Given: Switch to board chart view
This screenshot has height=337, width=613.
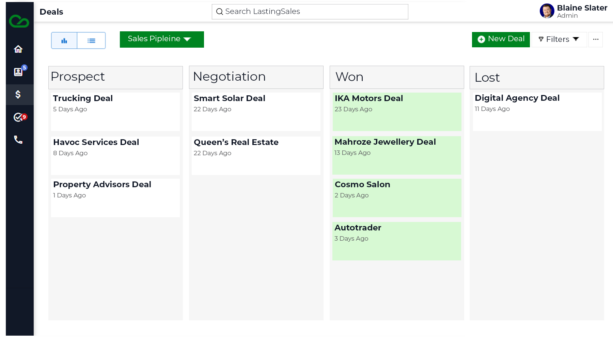Looking at the screenshot, I should tap(64, 41).
